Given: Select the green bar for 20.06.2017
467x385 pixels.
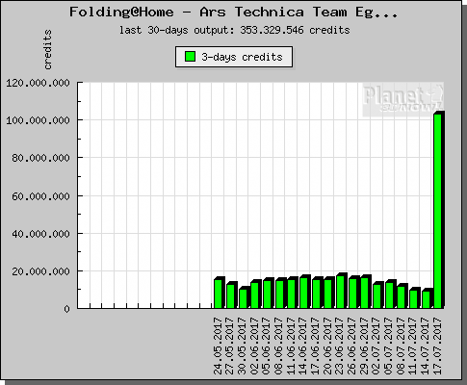Looking at the screenshot, I should (327, 294).
